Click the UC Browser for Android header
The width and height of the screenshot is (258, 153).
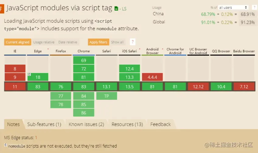pos(198,51)
